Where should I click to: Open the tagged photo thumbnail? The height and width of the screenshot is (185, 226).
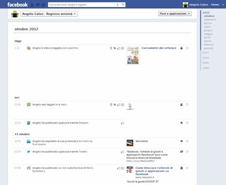133,55
